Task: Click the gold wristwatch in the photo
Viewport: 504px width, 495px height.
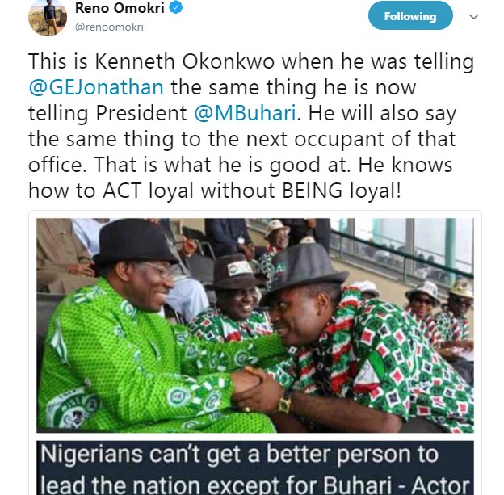Action: pos(285,403)
